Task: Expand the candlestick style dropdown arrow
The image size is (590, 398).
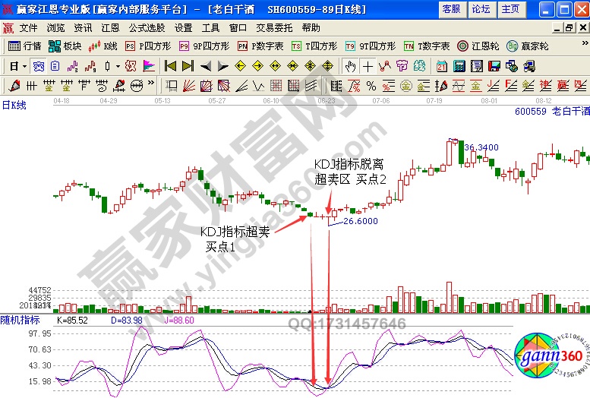Action: pyautogui.click(x=116, y=66)
